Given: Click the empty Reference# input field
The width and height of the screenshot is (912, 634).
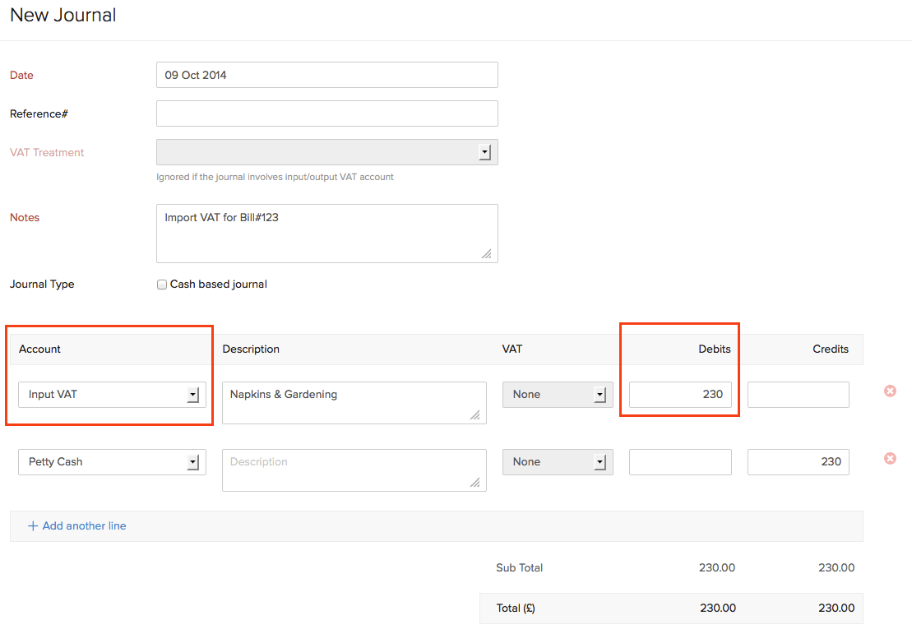Looking at the screenshot, I should (326, 113).
